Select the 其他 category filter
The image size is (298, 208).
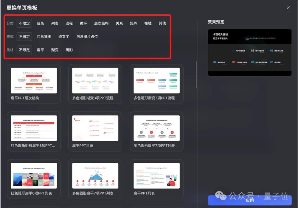pyautogui.click(x=162, y=23)
